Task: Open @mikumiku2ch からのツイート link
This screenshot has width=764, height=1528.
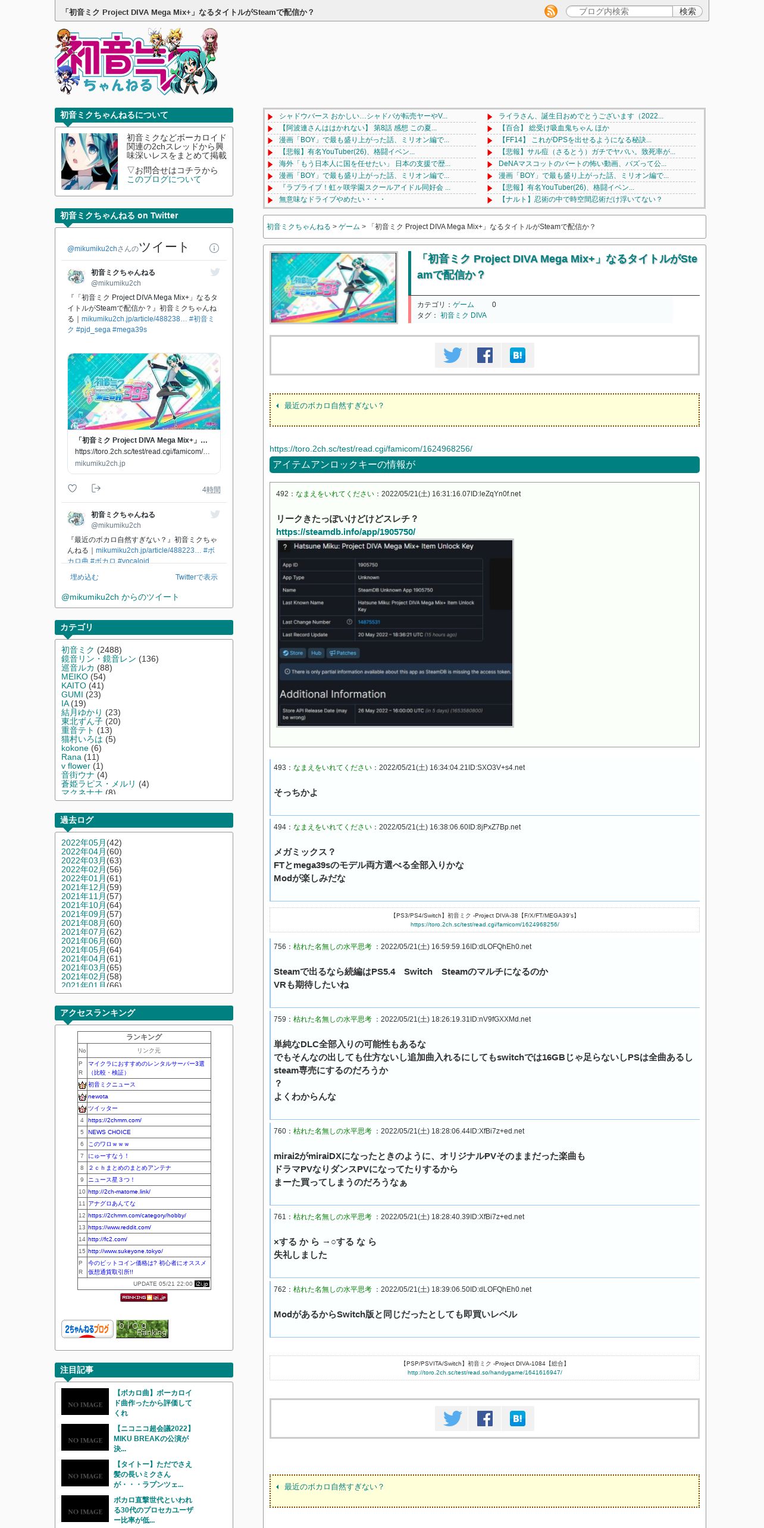Action: click(x=120, y=597)
